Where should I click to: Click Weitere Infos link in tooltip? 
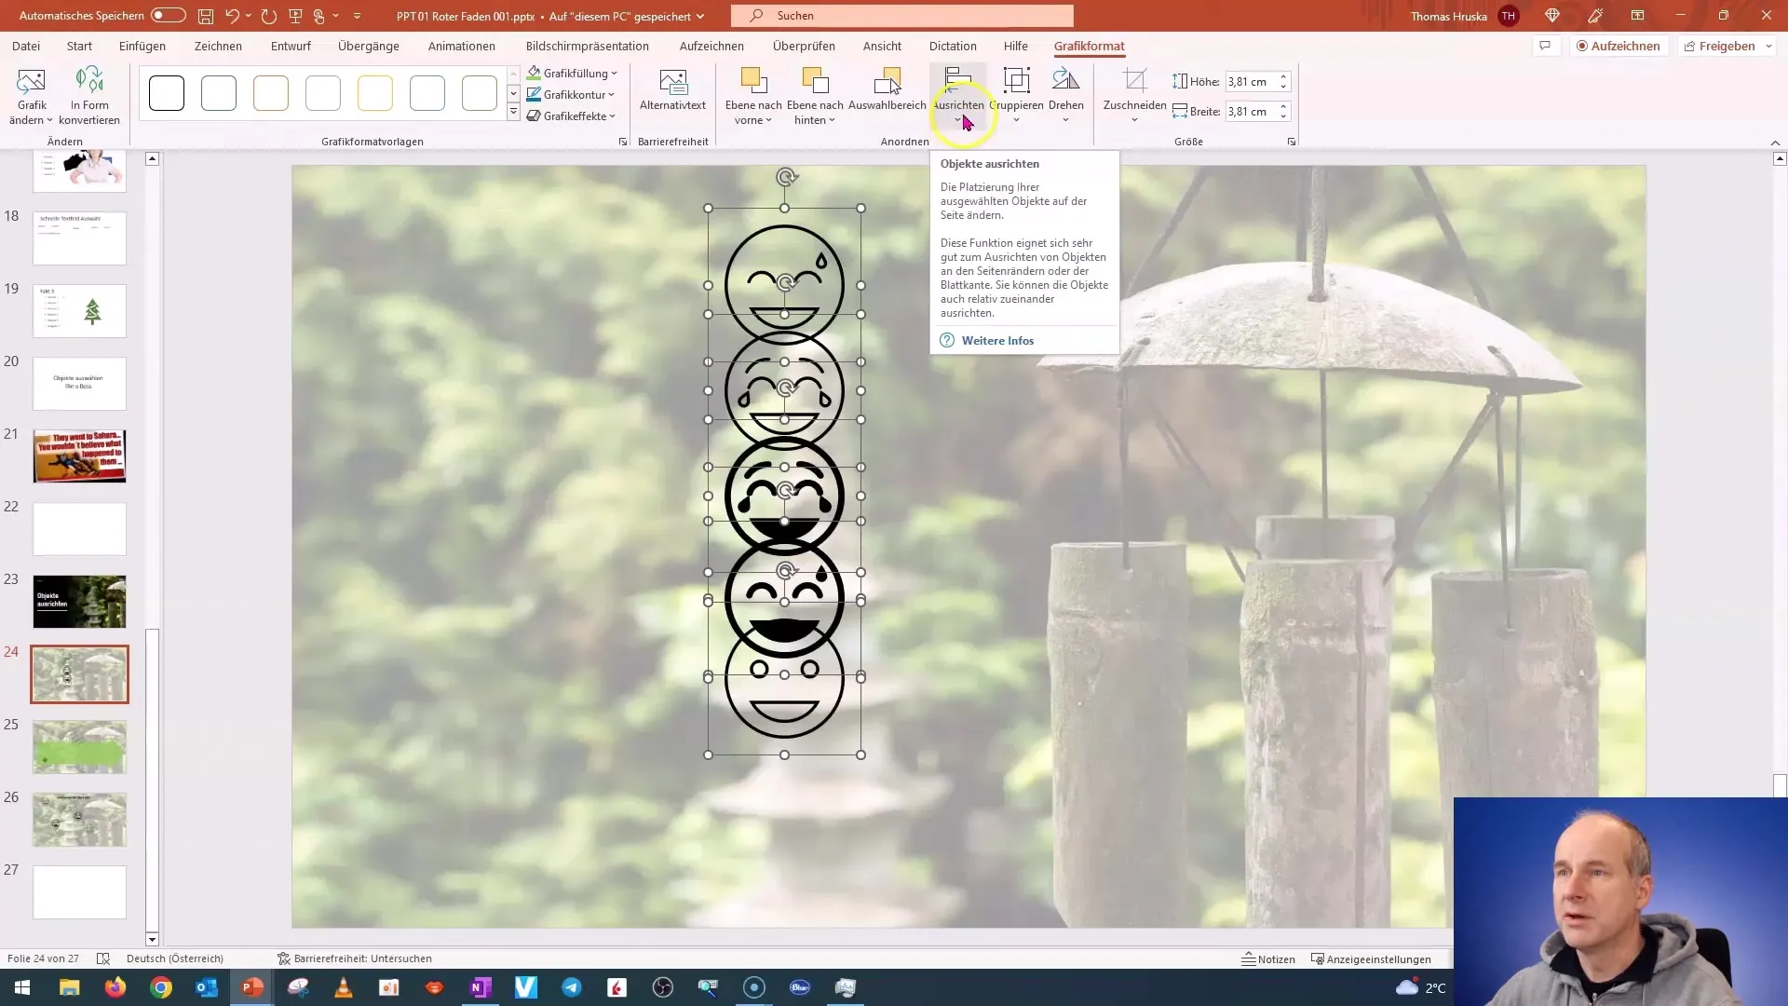coord(997,341)
